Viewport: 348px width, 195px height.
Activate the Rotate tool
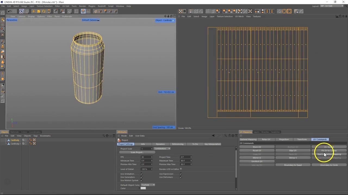[44, 11]
